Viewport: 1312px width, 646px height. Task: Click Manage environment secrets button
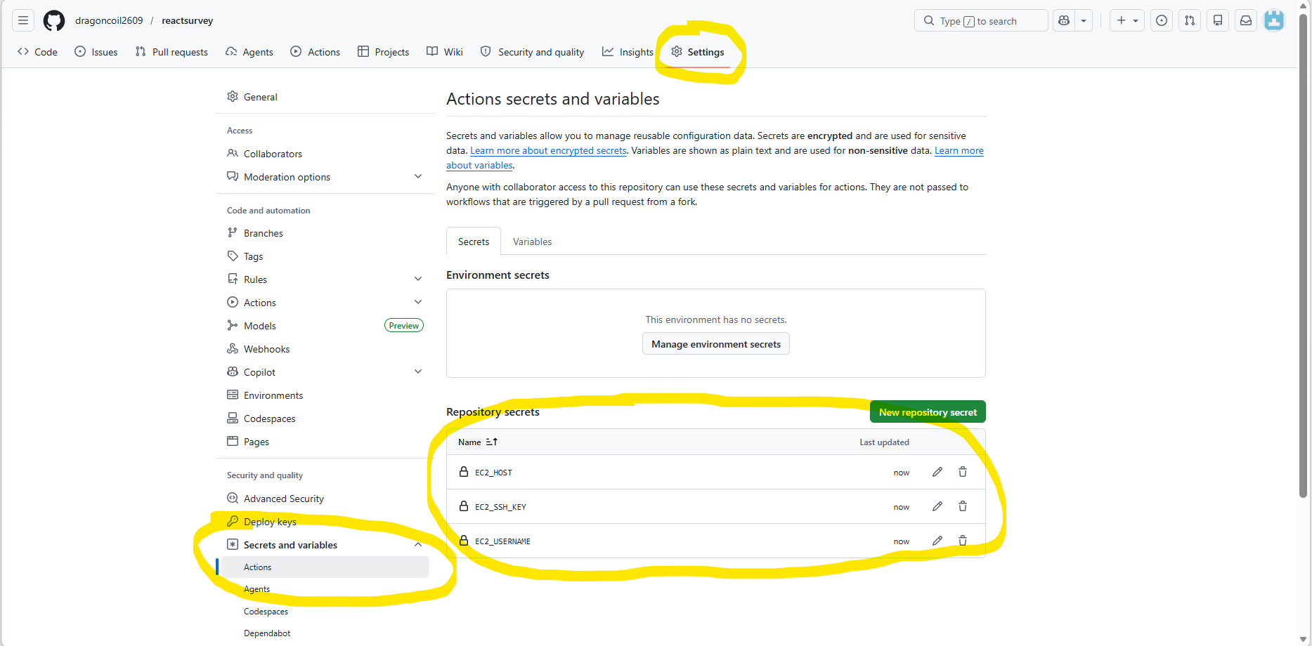(716, 344)
